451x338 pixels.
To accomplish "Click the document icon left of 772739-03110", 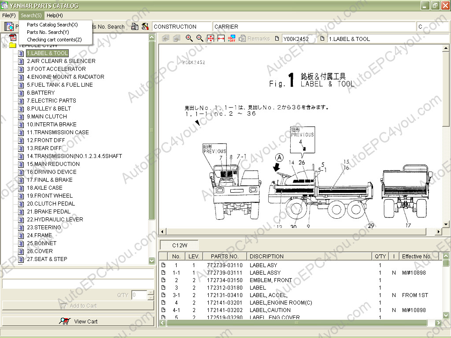I will pyautogui.click(x=163, y=265).
